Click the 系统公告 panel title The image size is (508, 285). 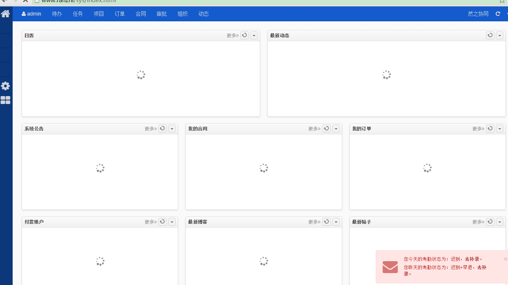point(34,129)
